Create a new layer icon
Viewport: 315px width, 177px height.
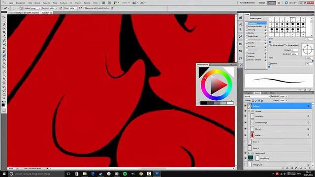coord(305,168)
